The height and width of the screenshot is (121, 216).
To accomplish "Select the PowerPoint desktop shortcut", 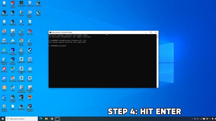I will coord(13,79).
